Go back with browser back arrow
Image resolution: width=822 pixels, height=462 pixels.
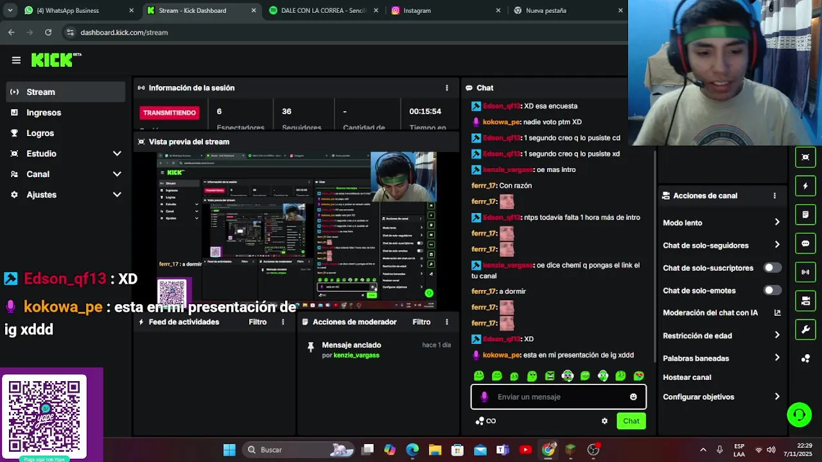12,32
